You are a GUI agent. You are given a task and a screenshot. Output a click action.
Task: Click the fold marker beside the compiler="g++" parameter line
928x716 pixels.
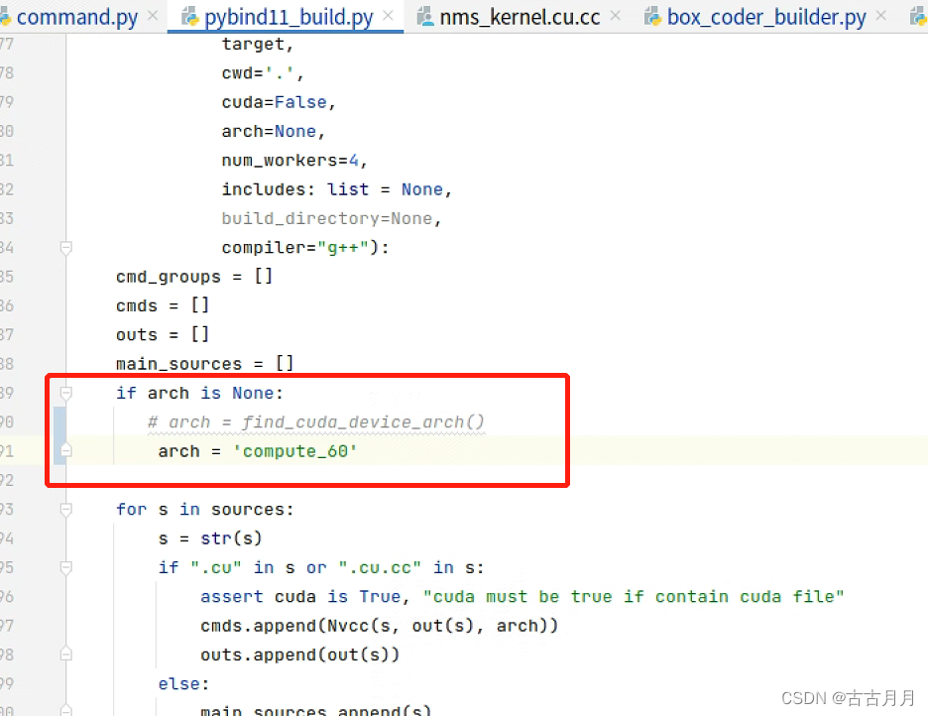(x=65, y=247)
